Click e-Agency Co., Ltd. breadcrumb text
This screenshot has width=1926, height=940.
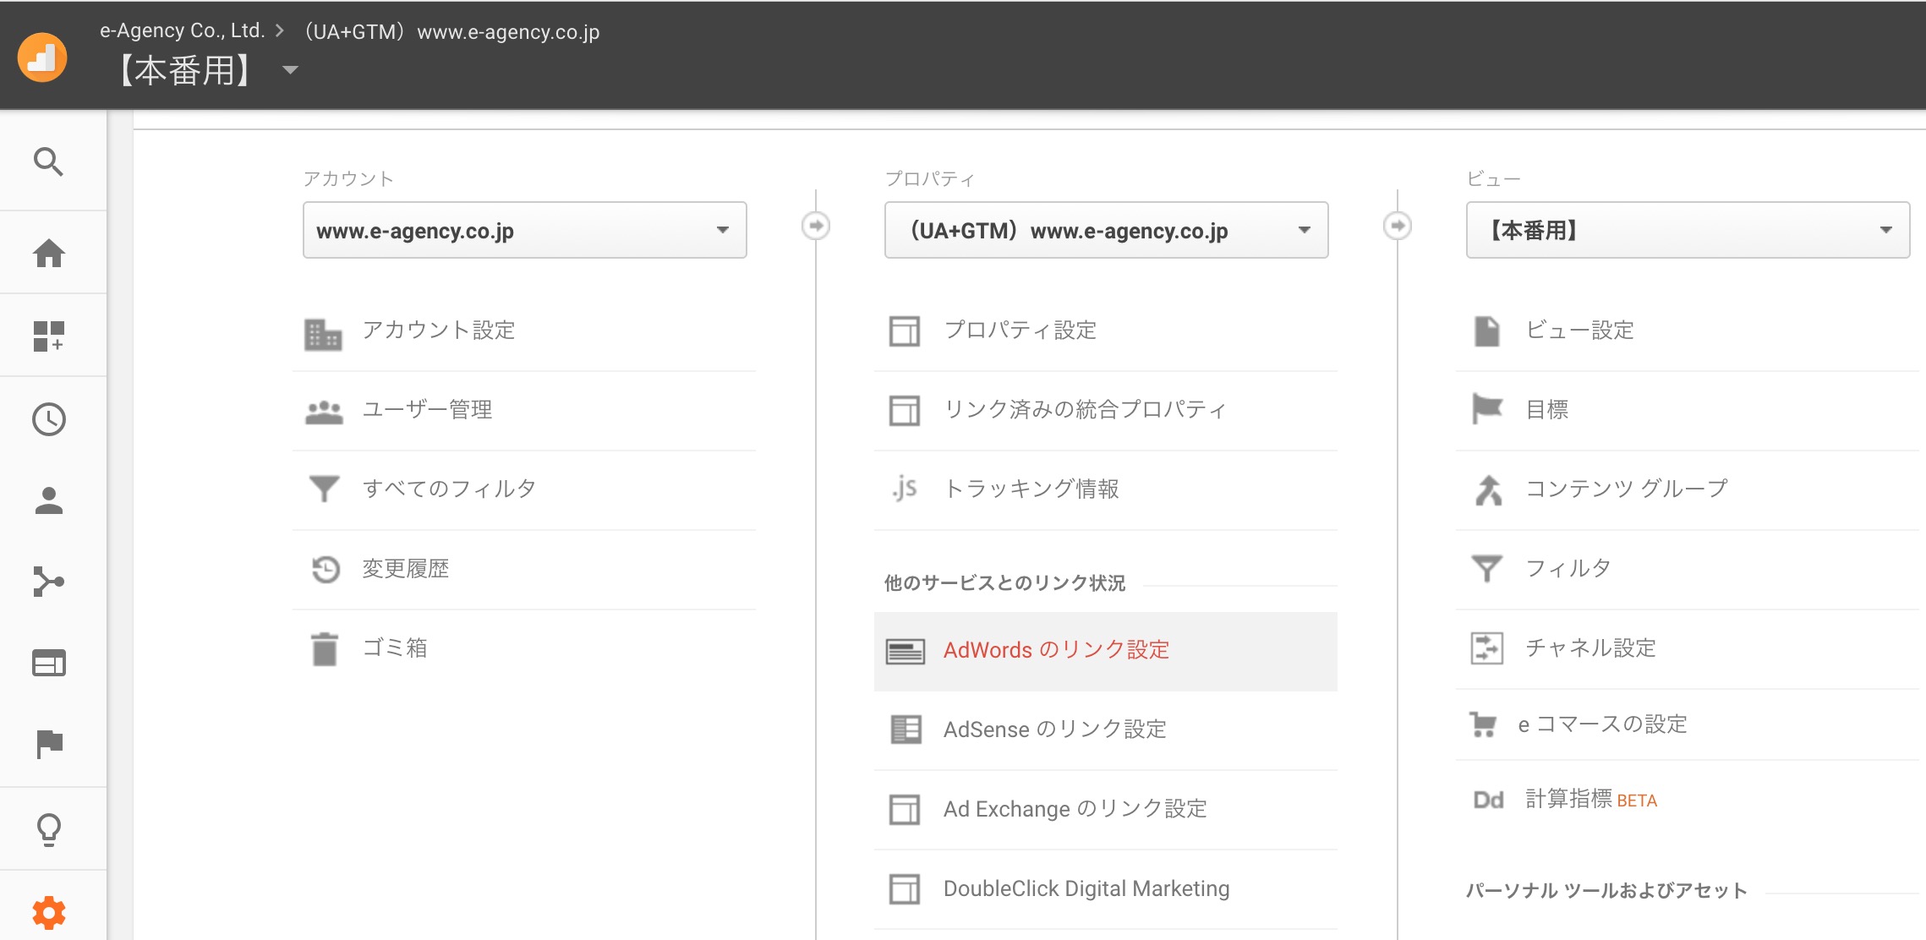[x=182, y=31]
